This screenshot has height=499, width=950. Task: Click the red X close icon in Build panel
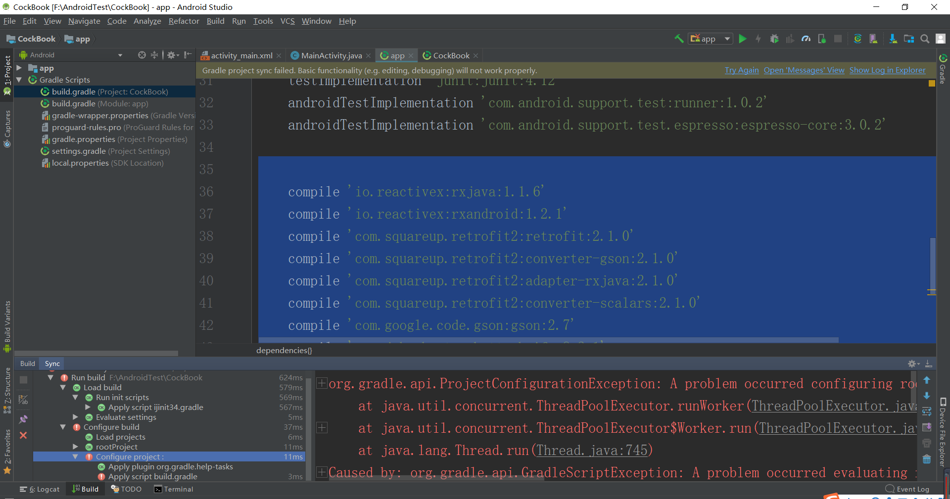(23, 436)
